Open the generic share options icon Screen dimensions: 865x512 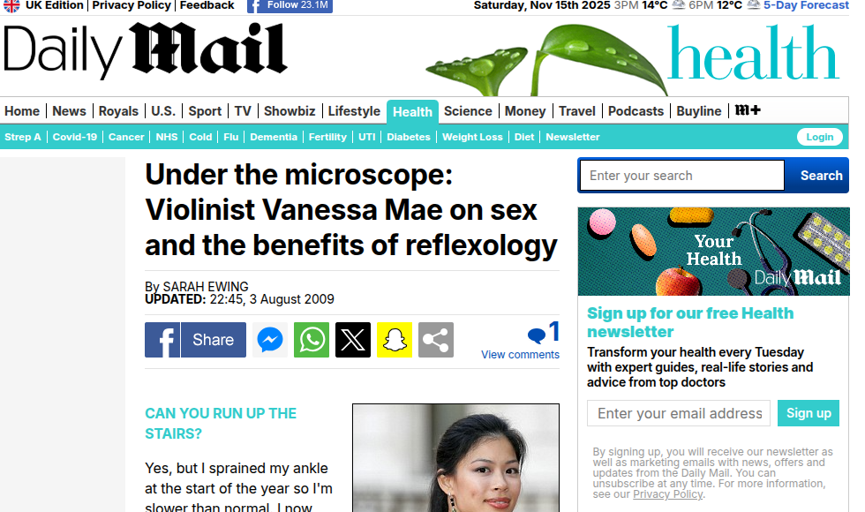(x=436, y=340)
